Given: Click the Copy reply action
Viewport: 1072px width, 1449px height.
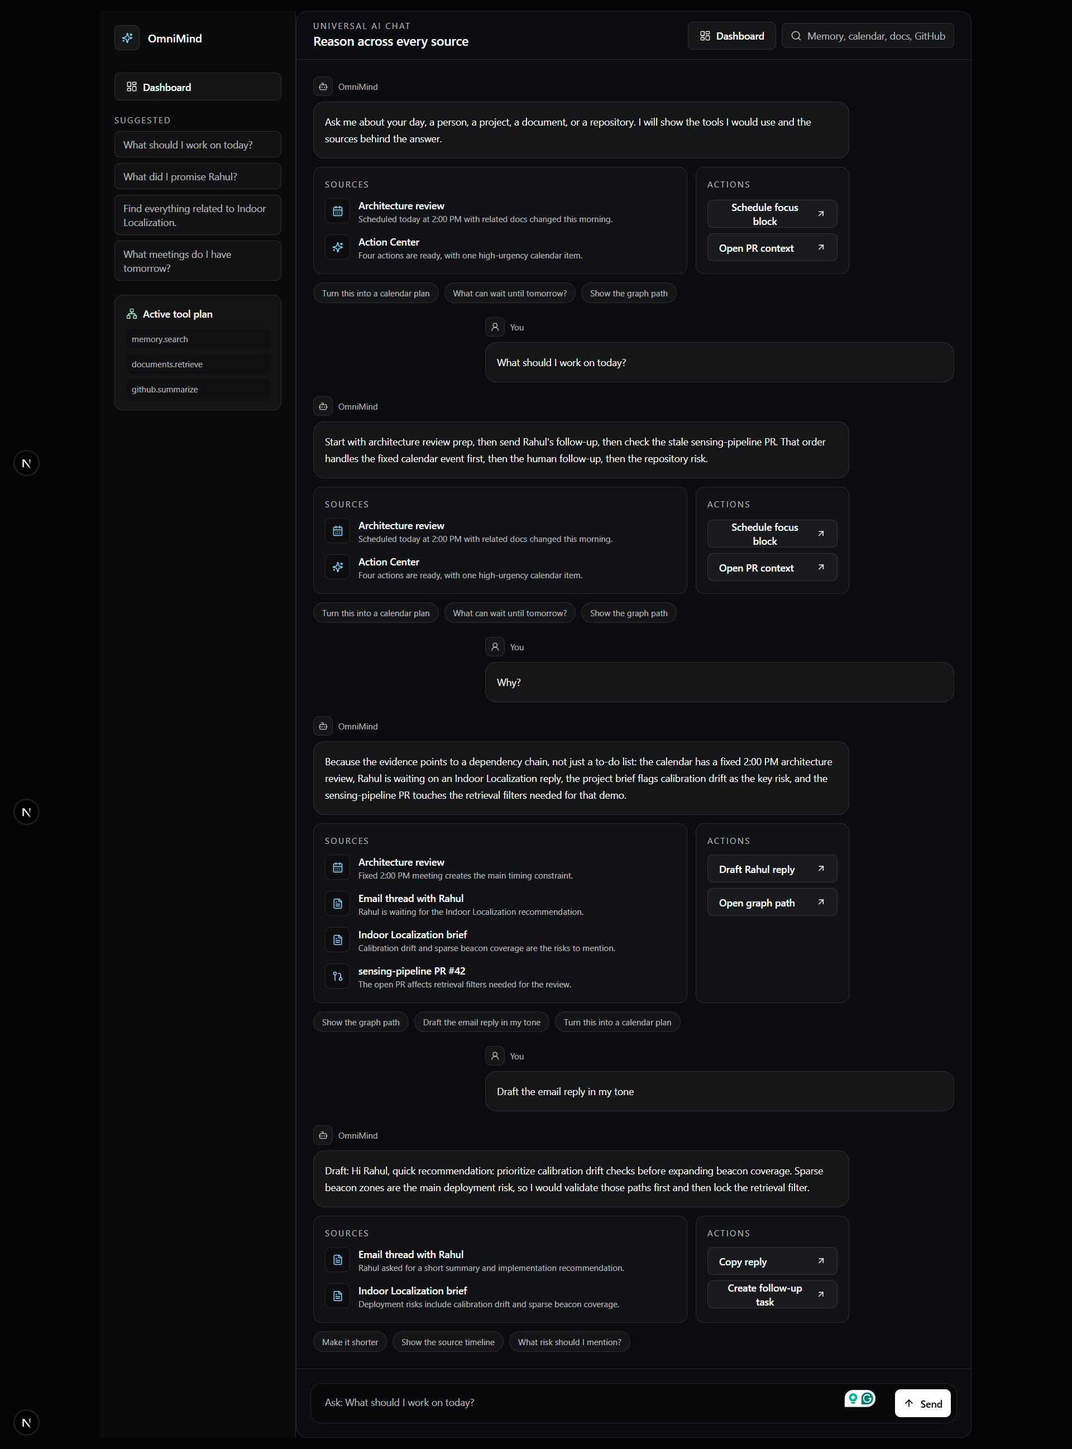Looking at the screenshot, I should click(x=772, y=1261).
